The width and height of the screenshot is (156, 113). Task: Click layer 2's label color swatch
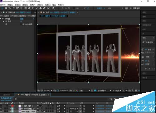point(12,109)
